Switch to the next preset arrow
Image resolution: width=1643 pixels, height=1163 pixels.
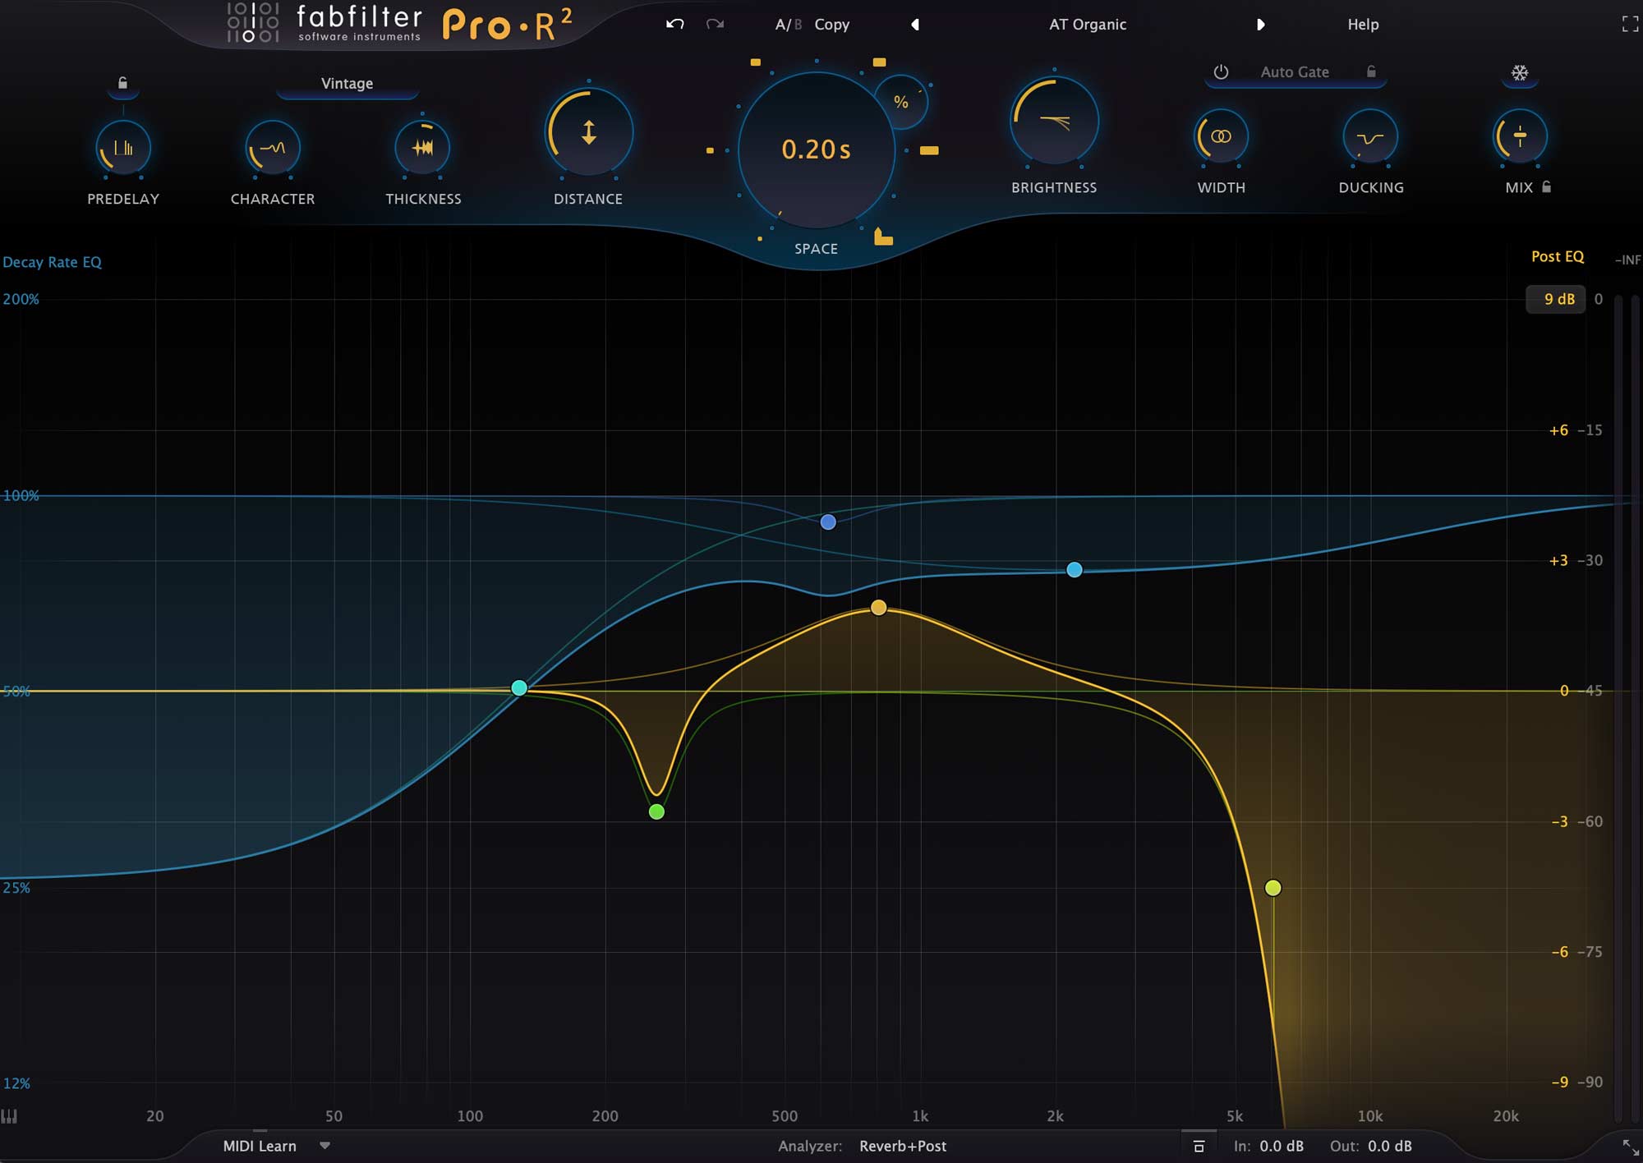click(1260, 25)
